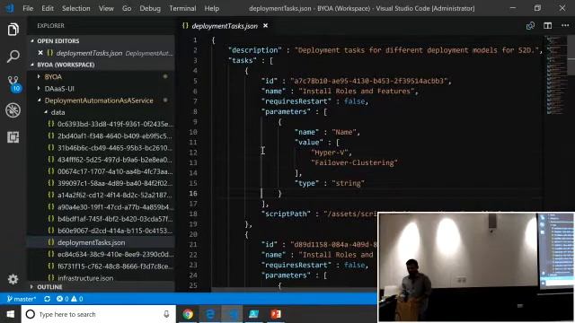The width and height of the screenshot is (575, 323).
Task: Close deploymentTasks.json in Open Editors list
Action: (40, 53)
